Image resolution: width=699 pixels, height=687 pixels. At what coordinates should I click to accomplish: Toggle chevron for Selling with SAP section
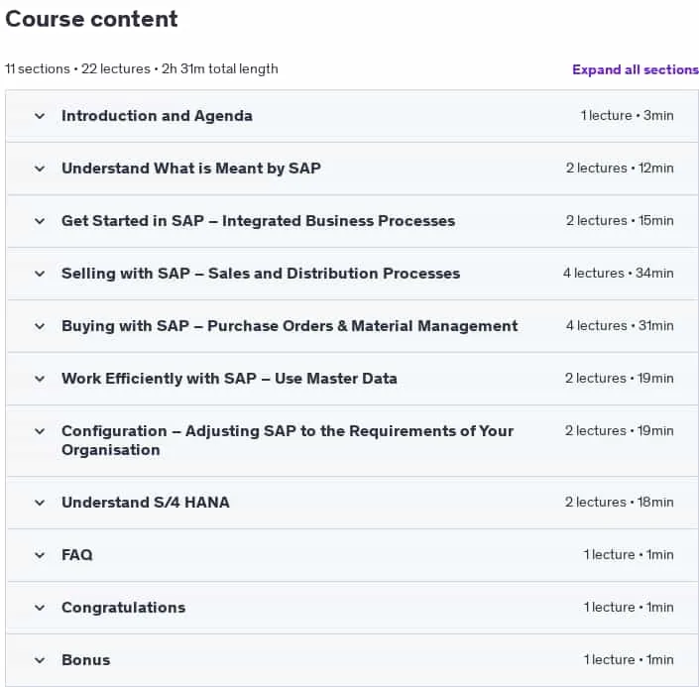[40, 274]
